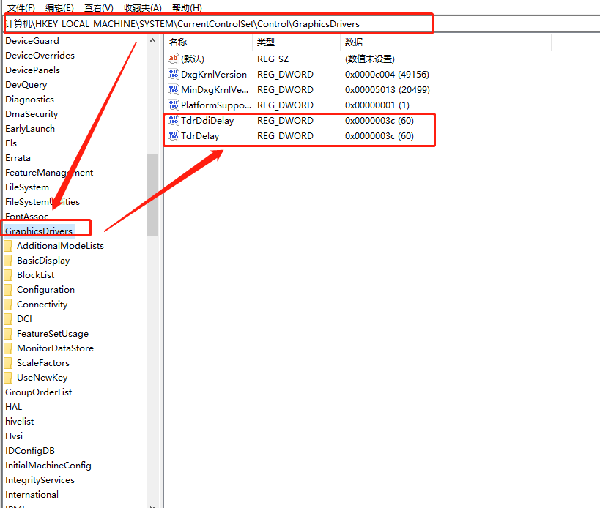Sort values by the 数据 column header
600x508 pixels.
pyautogui.click(x=446, y=42)
